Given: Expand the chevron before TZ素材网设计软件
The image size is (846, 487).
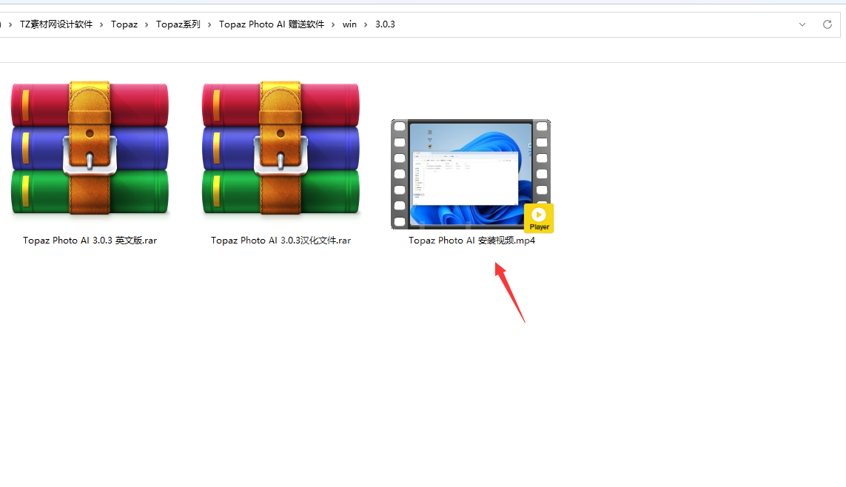Looking at the screenshot, I should coord(10,25).
